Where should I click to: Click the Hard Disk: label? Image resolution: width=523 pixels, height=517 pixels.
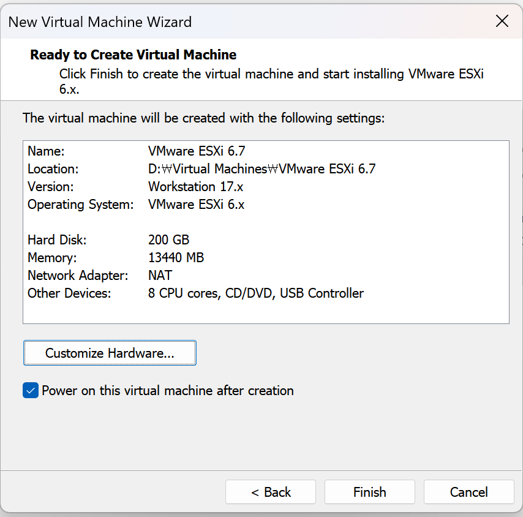coord(57,240)
